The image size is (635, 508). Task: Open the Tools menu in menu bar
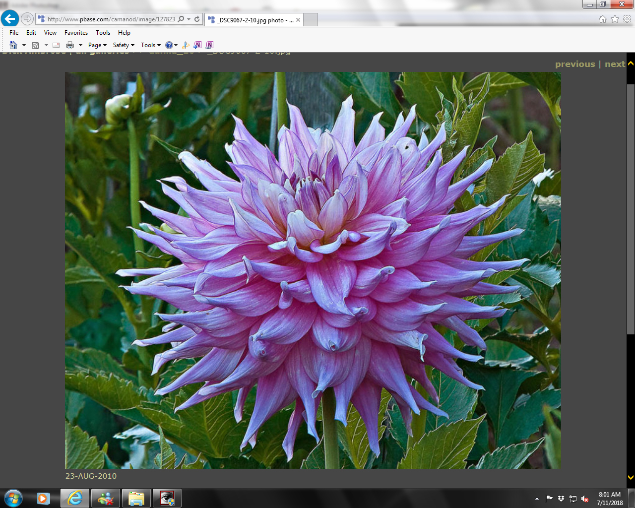click(x=103, y=33)
